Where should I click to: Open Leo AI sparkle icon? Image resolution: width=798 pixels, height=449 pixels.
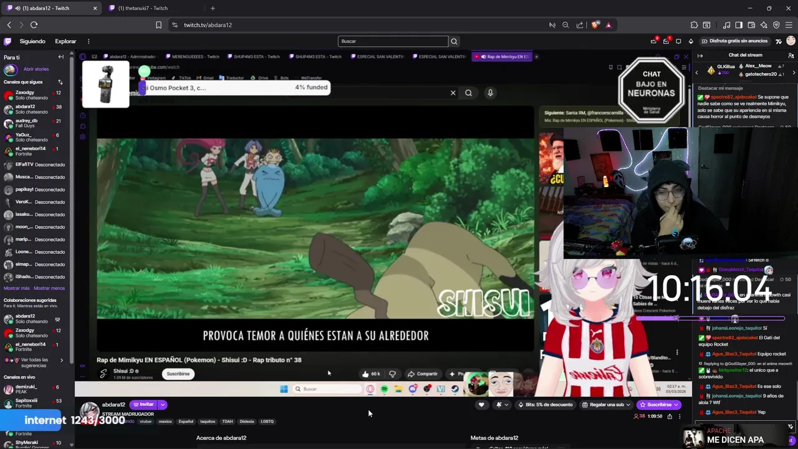(x=764, y=25)
